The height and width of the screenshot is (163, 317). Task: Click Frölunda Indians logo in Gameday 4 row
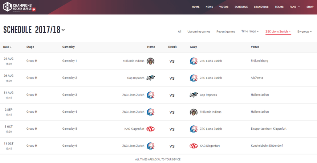(194, 112)
